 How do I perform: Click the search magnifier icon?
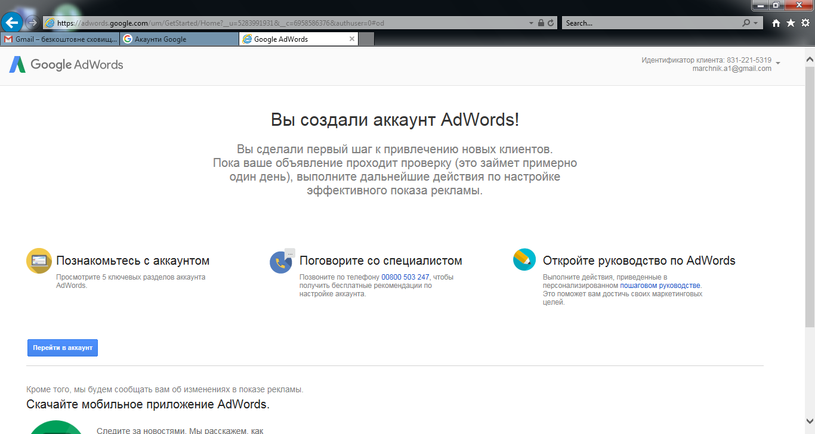click(746, 23)
